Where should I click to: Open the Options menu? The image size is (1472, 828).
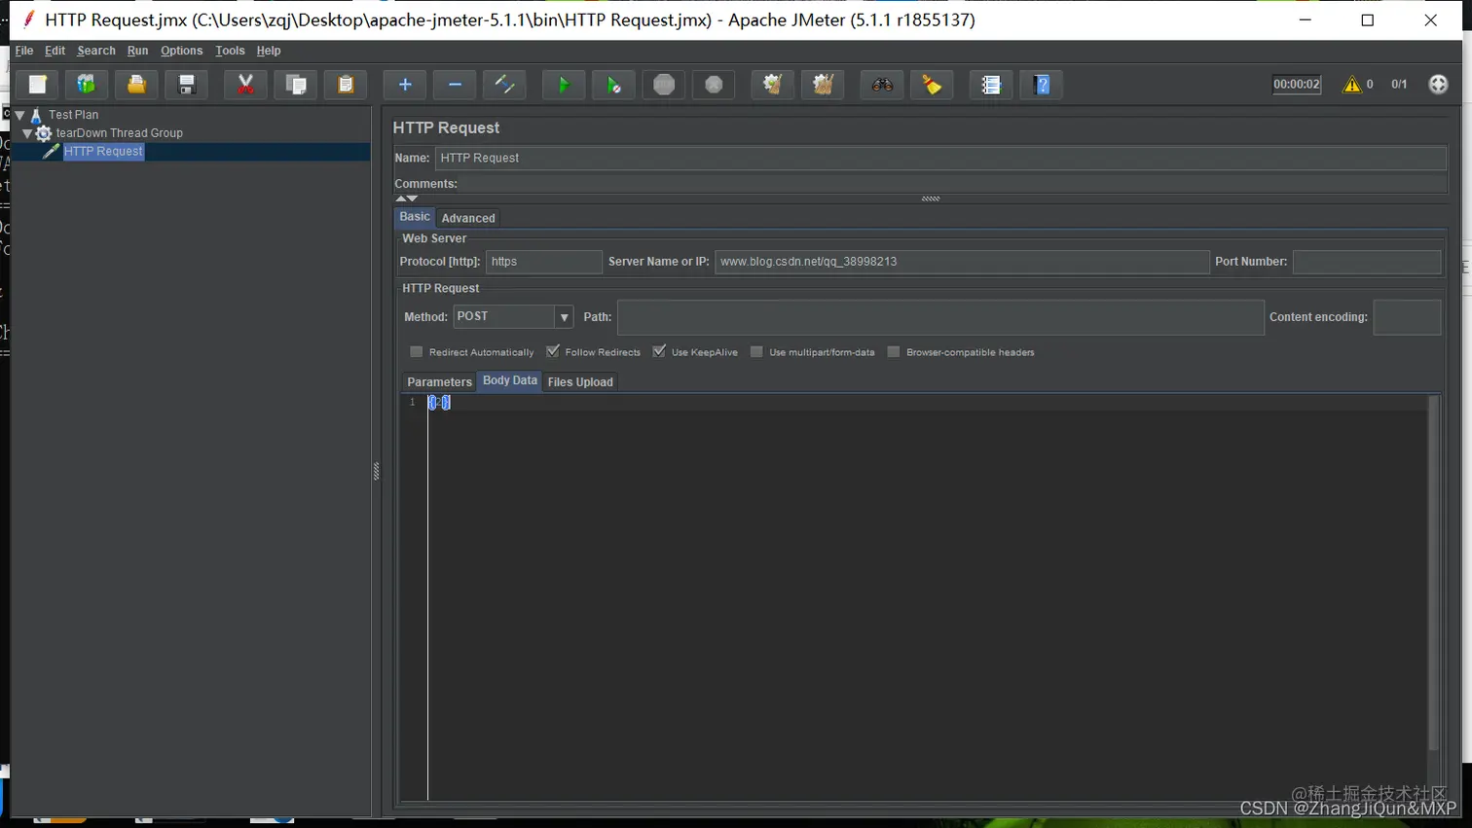pos(181,51)
